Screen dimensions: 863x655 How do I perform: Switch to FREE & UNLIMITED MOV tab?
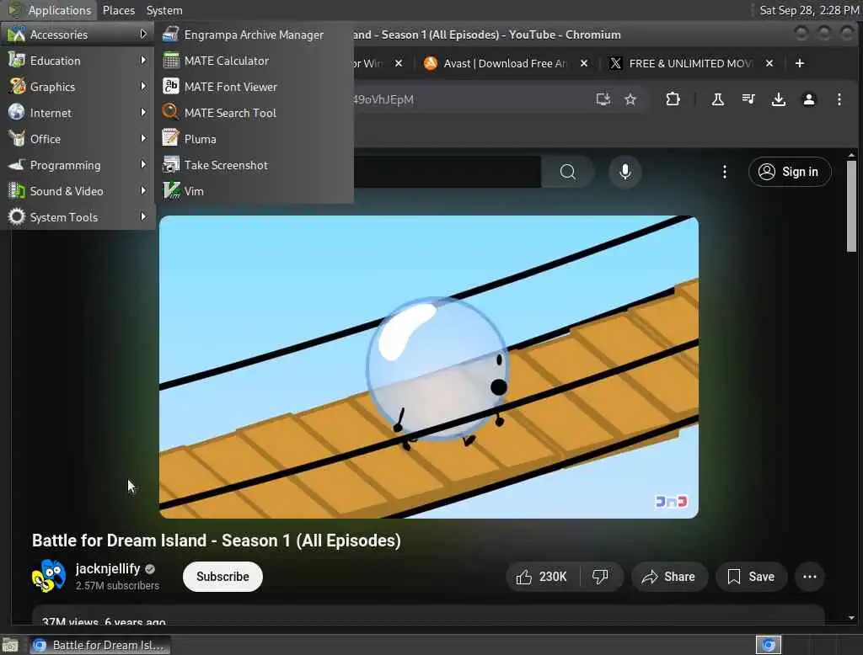pyautogui.click(x=689, y=63)
